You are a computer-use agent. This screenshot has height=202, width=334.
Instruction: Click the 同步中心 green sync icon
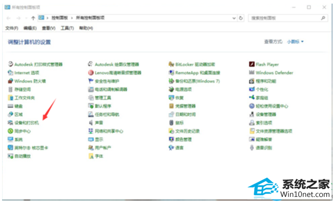(10, 131)
